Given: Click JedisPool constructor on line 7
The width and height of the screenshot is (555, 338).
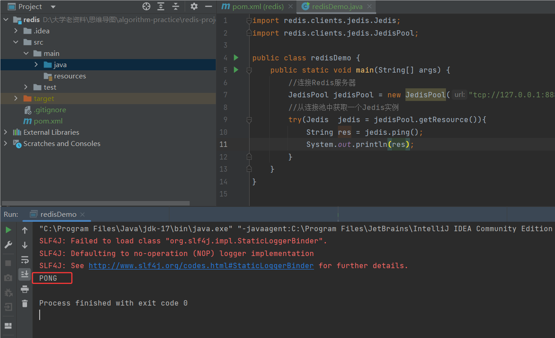Looking at the screenshot, I should click(x=426, y=95).
